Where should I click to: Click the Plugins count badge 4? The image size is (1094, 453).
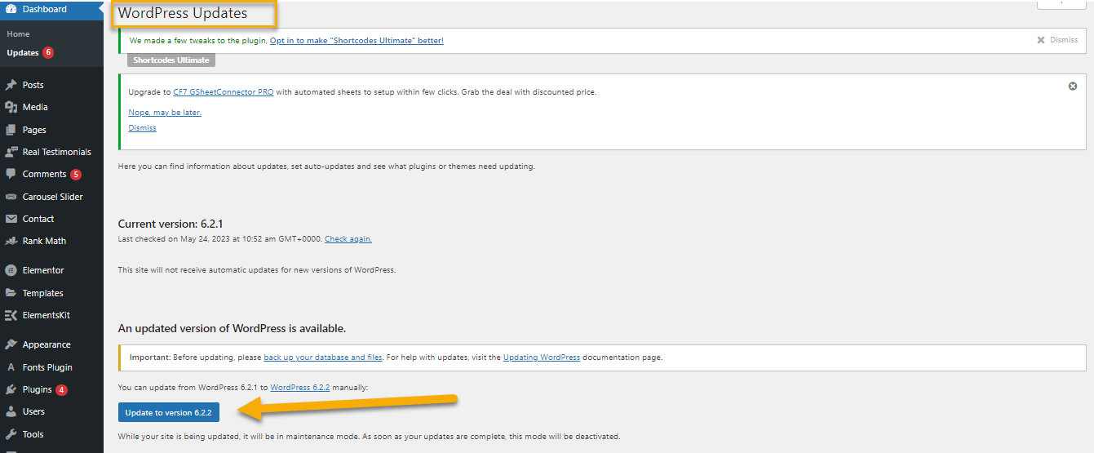61,389
